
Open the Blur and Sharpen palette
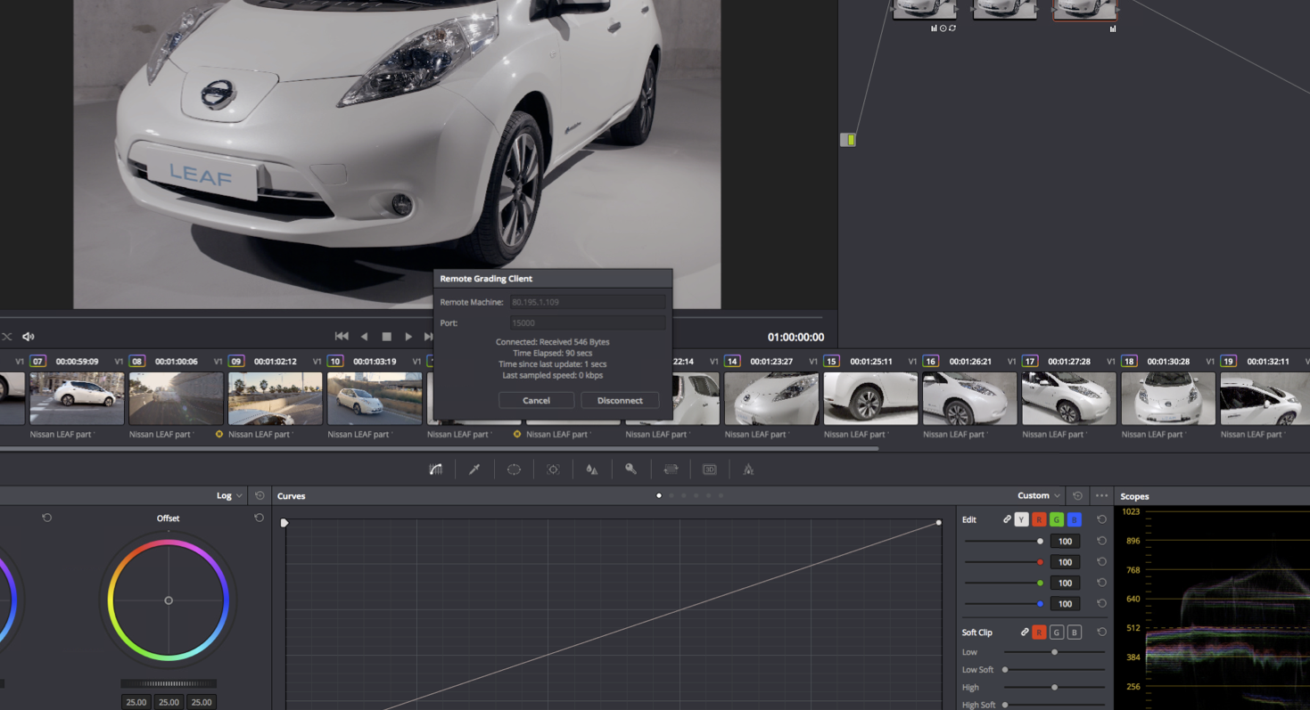pos(591,469)
